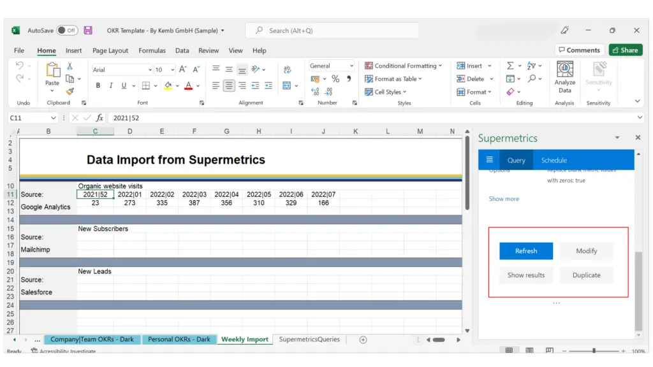Switch to Schedule tab in Supermetrics
Image resolution: width=653 pixels, height=367 pixels.
[554, 160]
